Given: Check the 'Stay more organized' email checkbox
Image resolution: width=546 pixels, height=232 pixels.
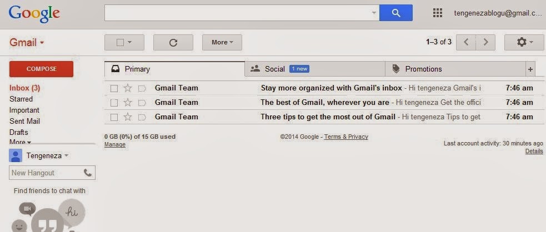Looking at the screenshot, I should click(x=114, y=88).
